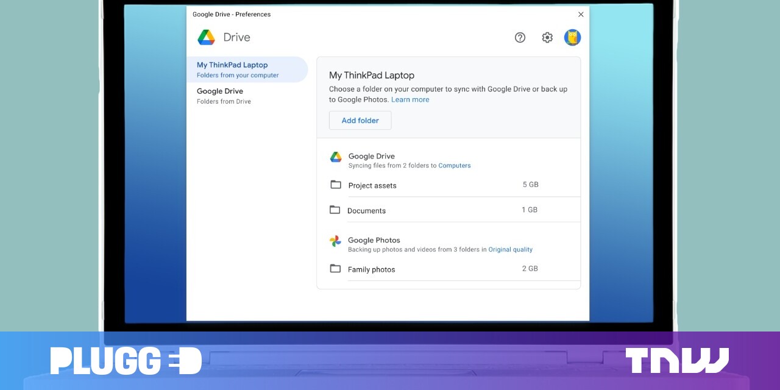The width and height of the screenshot is (780, 390).
Task: Click the PLUGGED logo in the banner
Action: [x=126, y=361]
